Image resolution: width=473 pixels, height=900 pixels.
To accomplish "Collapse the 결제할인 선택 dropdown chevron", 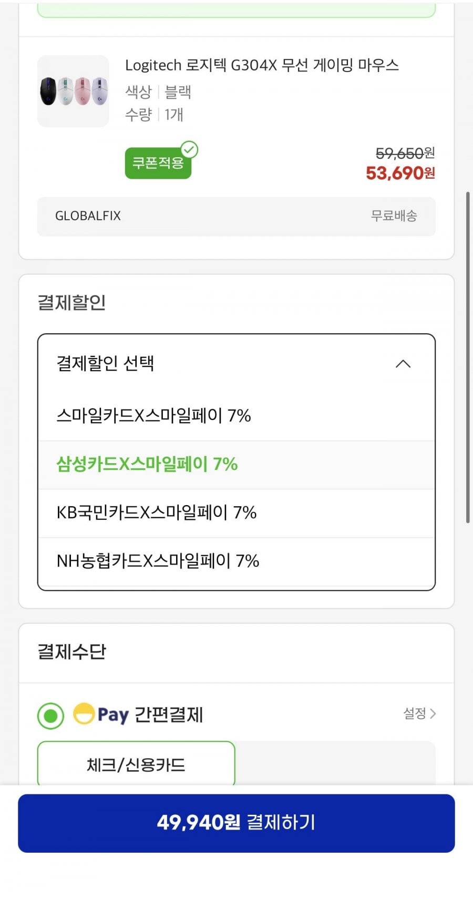I will coord(403,364).
